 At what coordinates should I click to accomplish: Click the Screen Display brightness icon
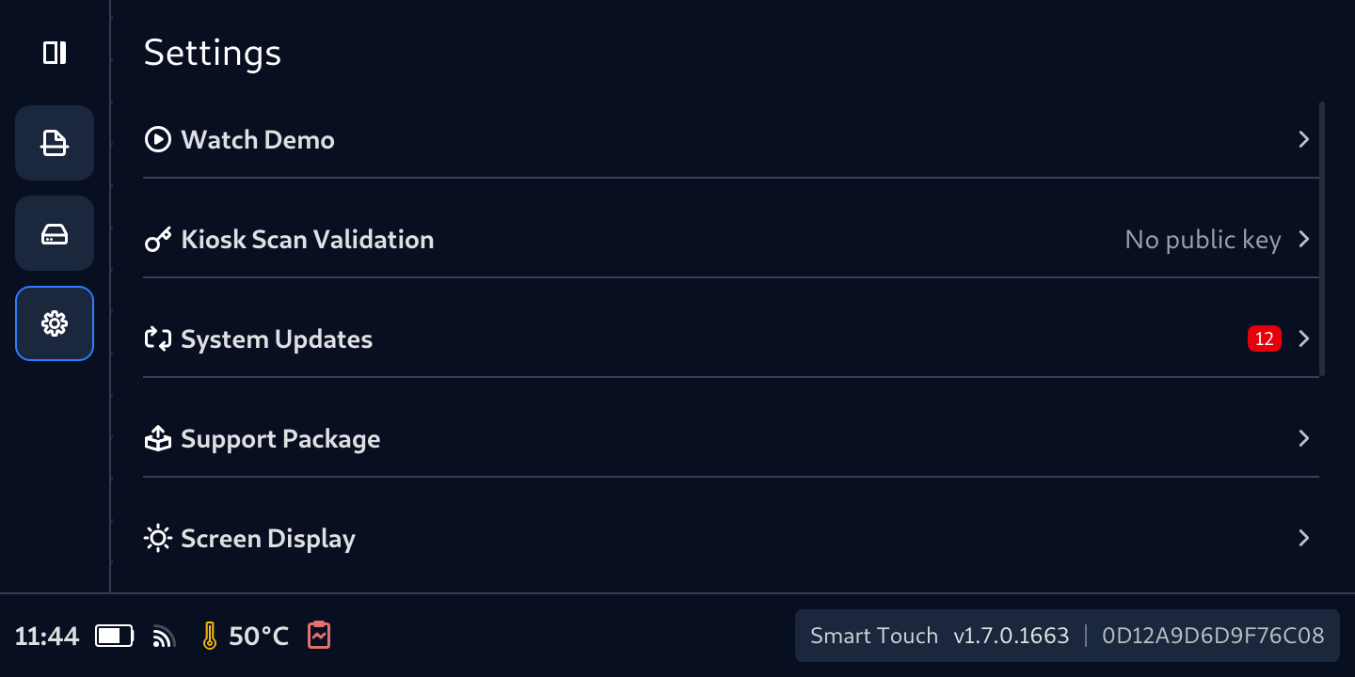[x=157, y=539]
